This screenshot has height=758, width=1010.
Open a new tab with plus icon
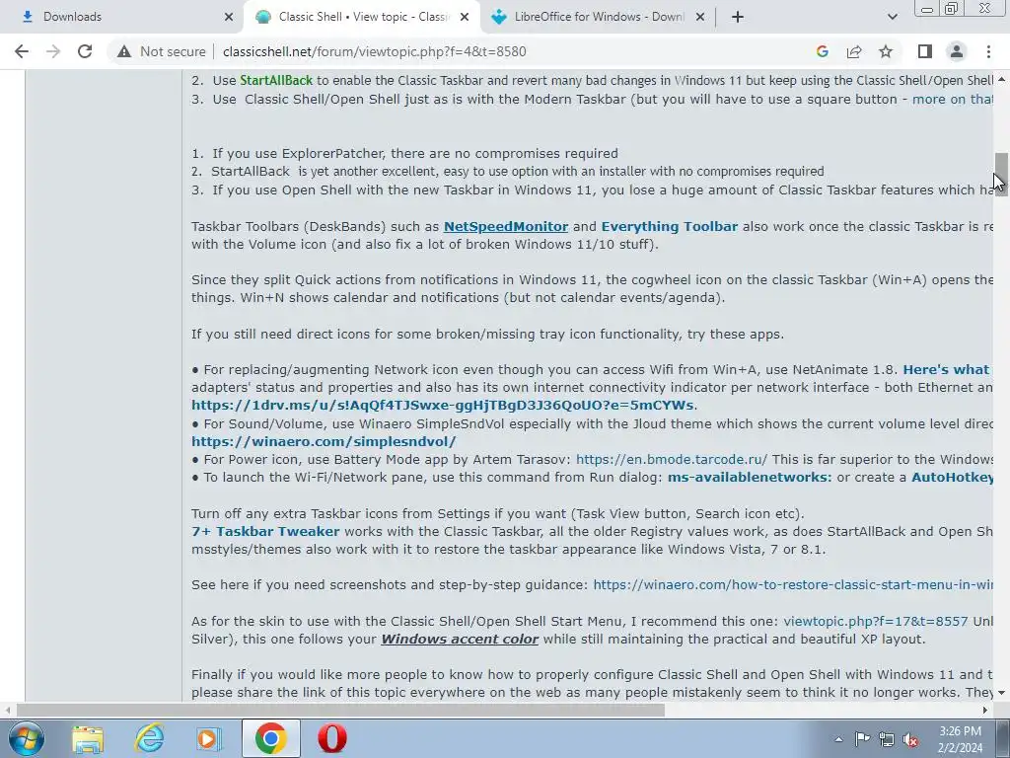[738, 17]
